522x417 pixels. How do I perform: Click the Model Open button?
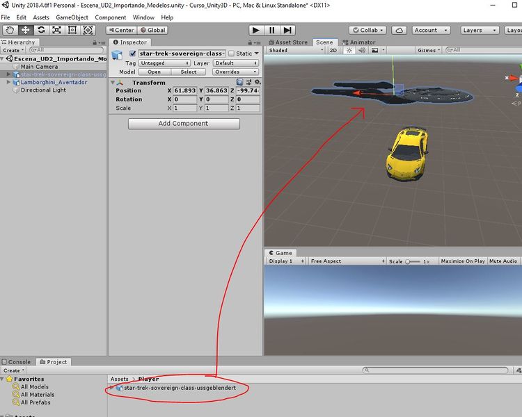(154, 72)
